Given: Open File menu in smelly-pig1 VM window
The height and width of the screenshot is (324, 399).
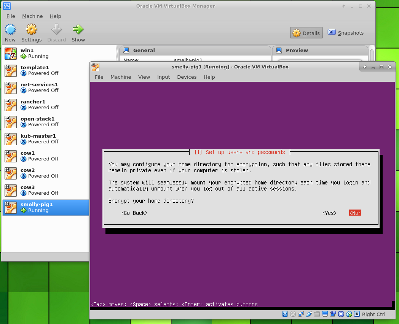Looking at the screenshot, I should 99,77.
